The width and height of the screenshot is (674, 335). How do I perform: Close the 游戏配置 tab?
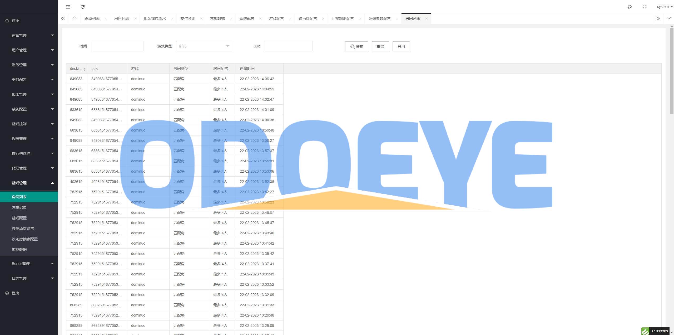point(290,18)
